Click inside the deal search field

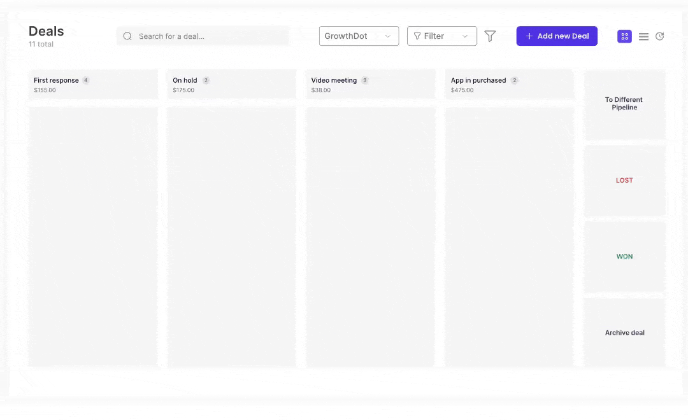click(204, 36)
